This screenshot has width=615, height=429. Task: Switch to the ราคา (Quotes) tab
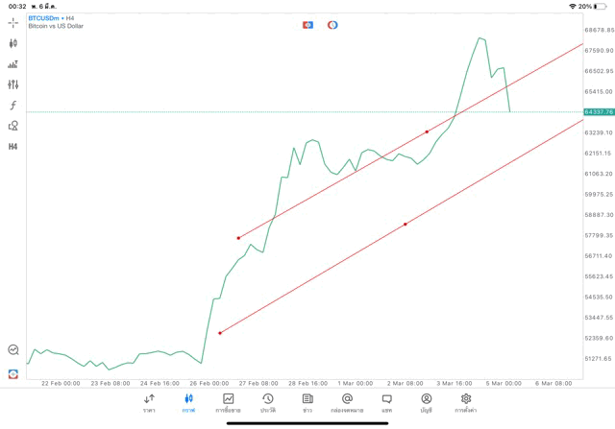click(x=149, y=402)
